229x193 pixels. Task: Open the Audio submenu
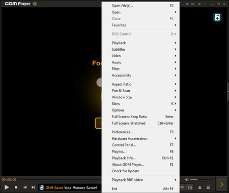(x=142, y=62)
